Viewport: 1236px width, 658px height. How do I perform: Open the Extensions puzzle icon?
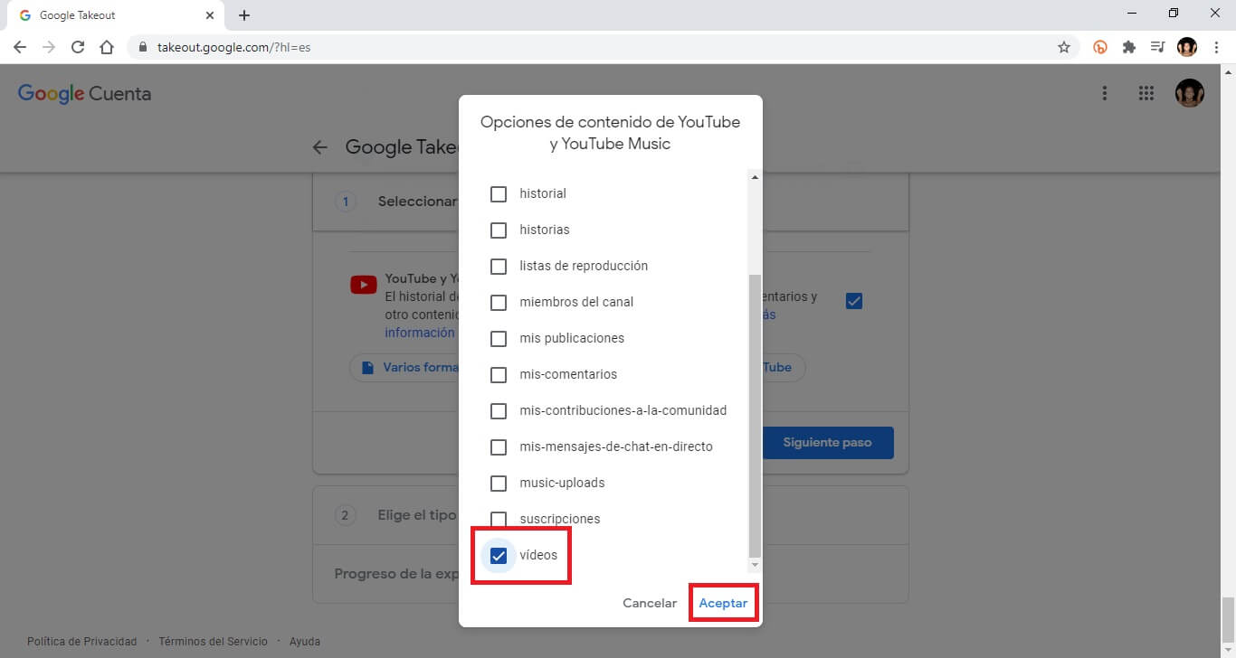pos(1129,47)
